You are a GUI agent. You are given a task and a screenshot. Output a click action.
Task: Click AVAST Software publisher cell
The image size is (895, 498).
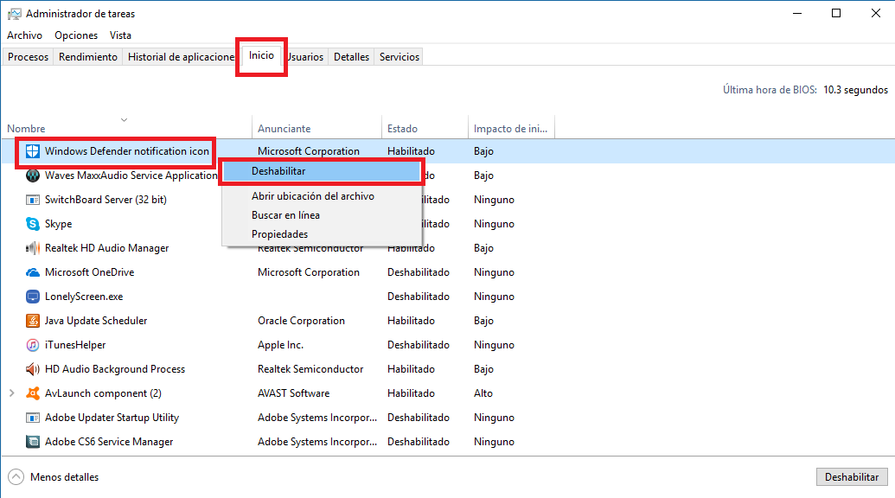click(x=293, y=393)
